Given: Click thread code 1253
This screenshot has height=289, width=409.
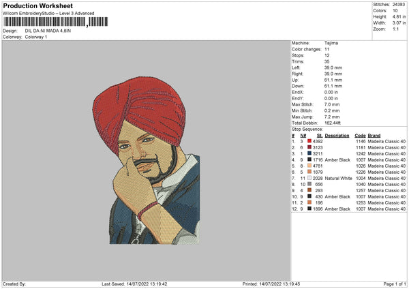Looking at the screenshot, I should [x=361, y=203].
